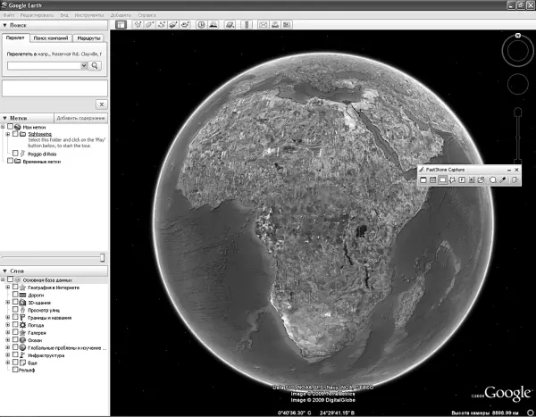Toggle the Океан layer checkbox
Image resolution: width=536 pixels, height=417 pixels.
coord(15,339)
